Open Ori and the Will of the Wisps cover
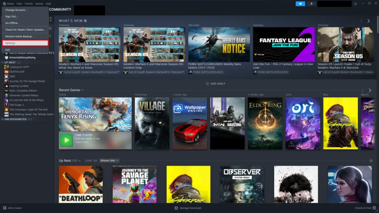Screen dimensions: 379x213 [303, 124]
